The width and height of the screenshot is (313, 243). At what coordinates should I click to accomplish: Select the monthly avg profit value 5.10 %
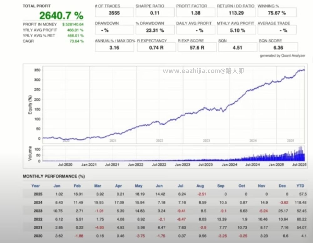coord(238,30)
